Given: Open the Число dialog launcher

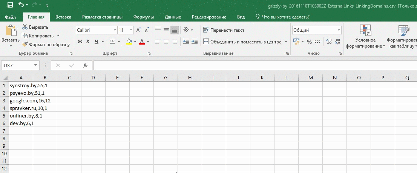Looking at the screenshot, I should tap(340, 53).
